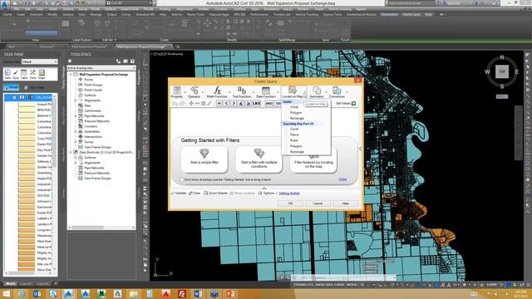The width and height of the screenshot is (532, 299).
Task: Click Start a simple filter card
Action: pos(204,159)
